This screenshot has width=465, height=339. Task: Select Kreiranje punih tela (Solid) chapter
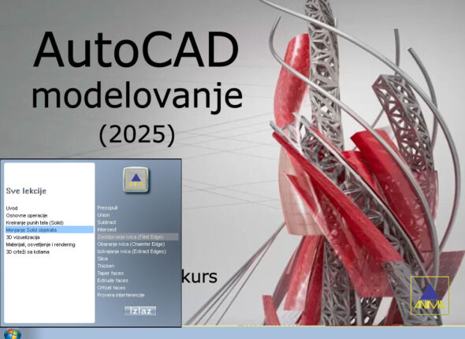pyautogui.click(x=35, y=223)
